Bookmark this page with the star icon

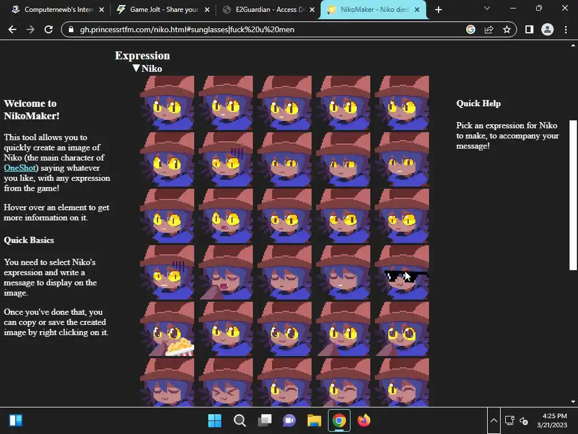(x=507, y=29)
